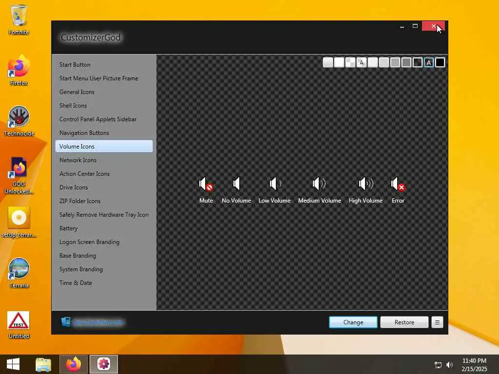The width and height of the screenshot is (499, 374).
Task: Click the system tray speaker icon
Action: click(449, 365)
